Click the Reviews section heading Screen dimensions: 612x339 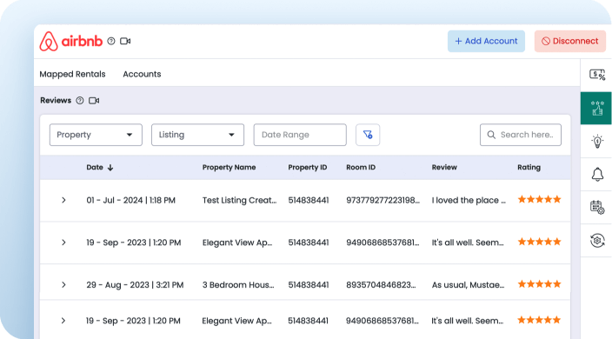click(56, 101)
